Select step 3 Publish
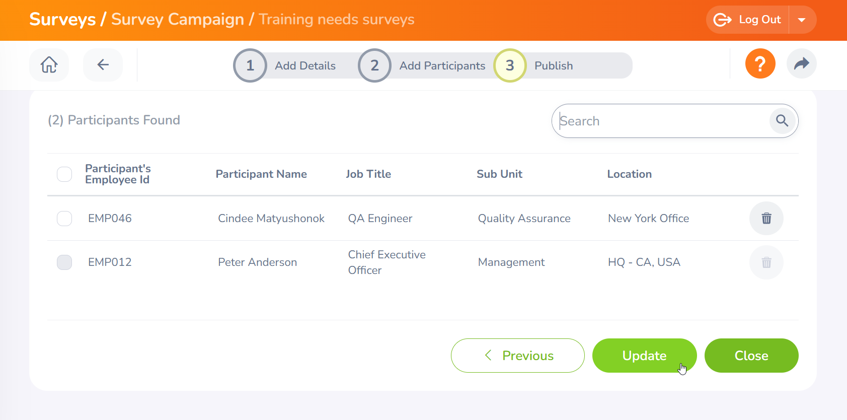Image resolution: width=847 pixels, height=420 pixels. 510,65
